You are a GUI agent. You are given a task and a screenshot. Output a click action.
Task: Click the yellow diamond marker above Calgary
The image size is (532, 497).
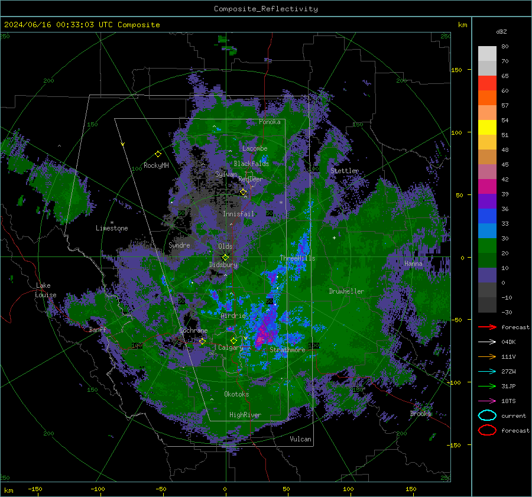pyautogui.click(x=233, y=340)
